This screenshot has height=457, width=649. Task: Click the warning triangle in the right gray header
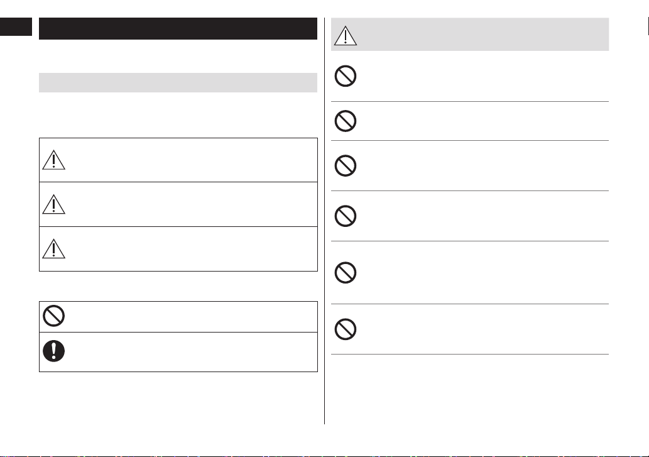345,35
